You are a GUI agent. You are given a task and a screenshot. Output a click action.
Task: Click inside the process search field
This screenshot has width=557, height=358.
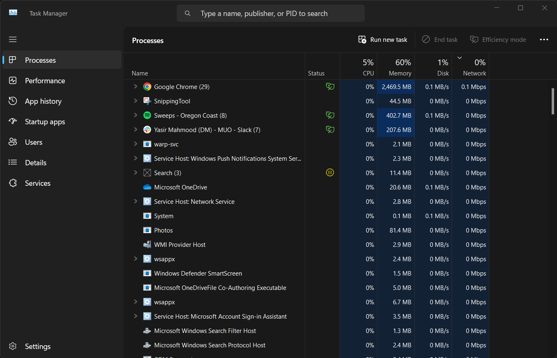(271, 13)
